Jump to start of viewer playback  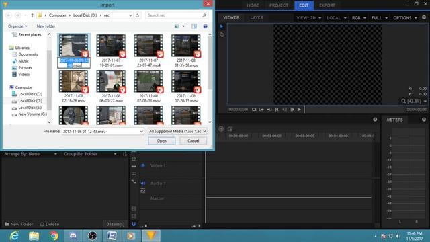277,109
